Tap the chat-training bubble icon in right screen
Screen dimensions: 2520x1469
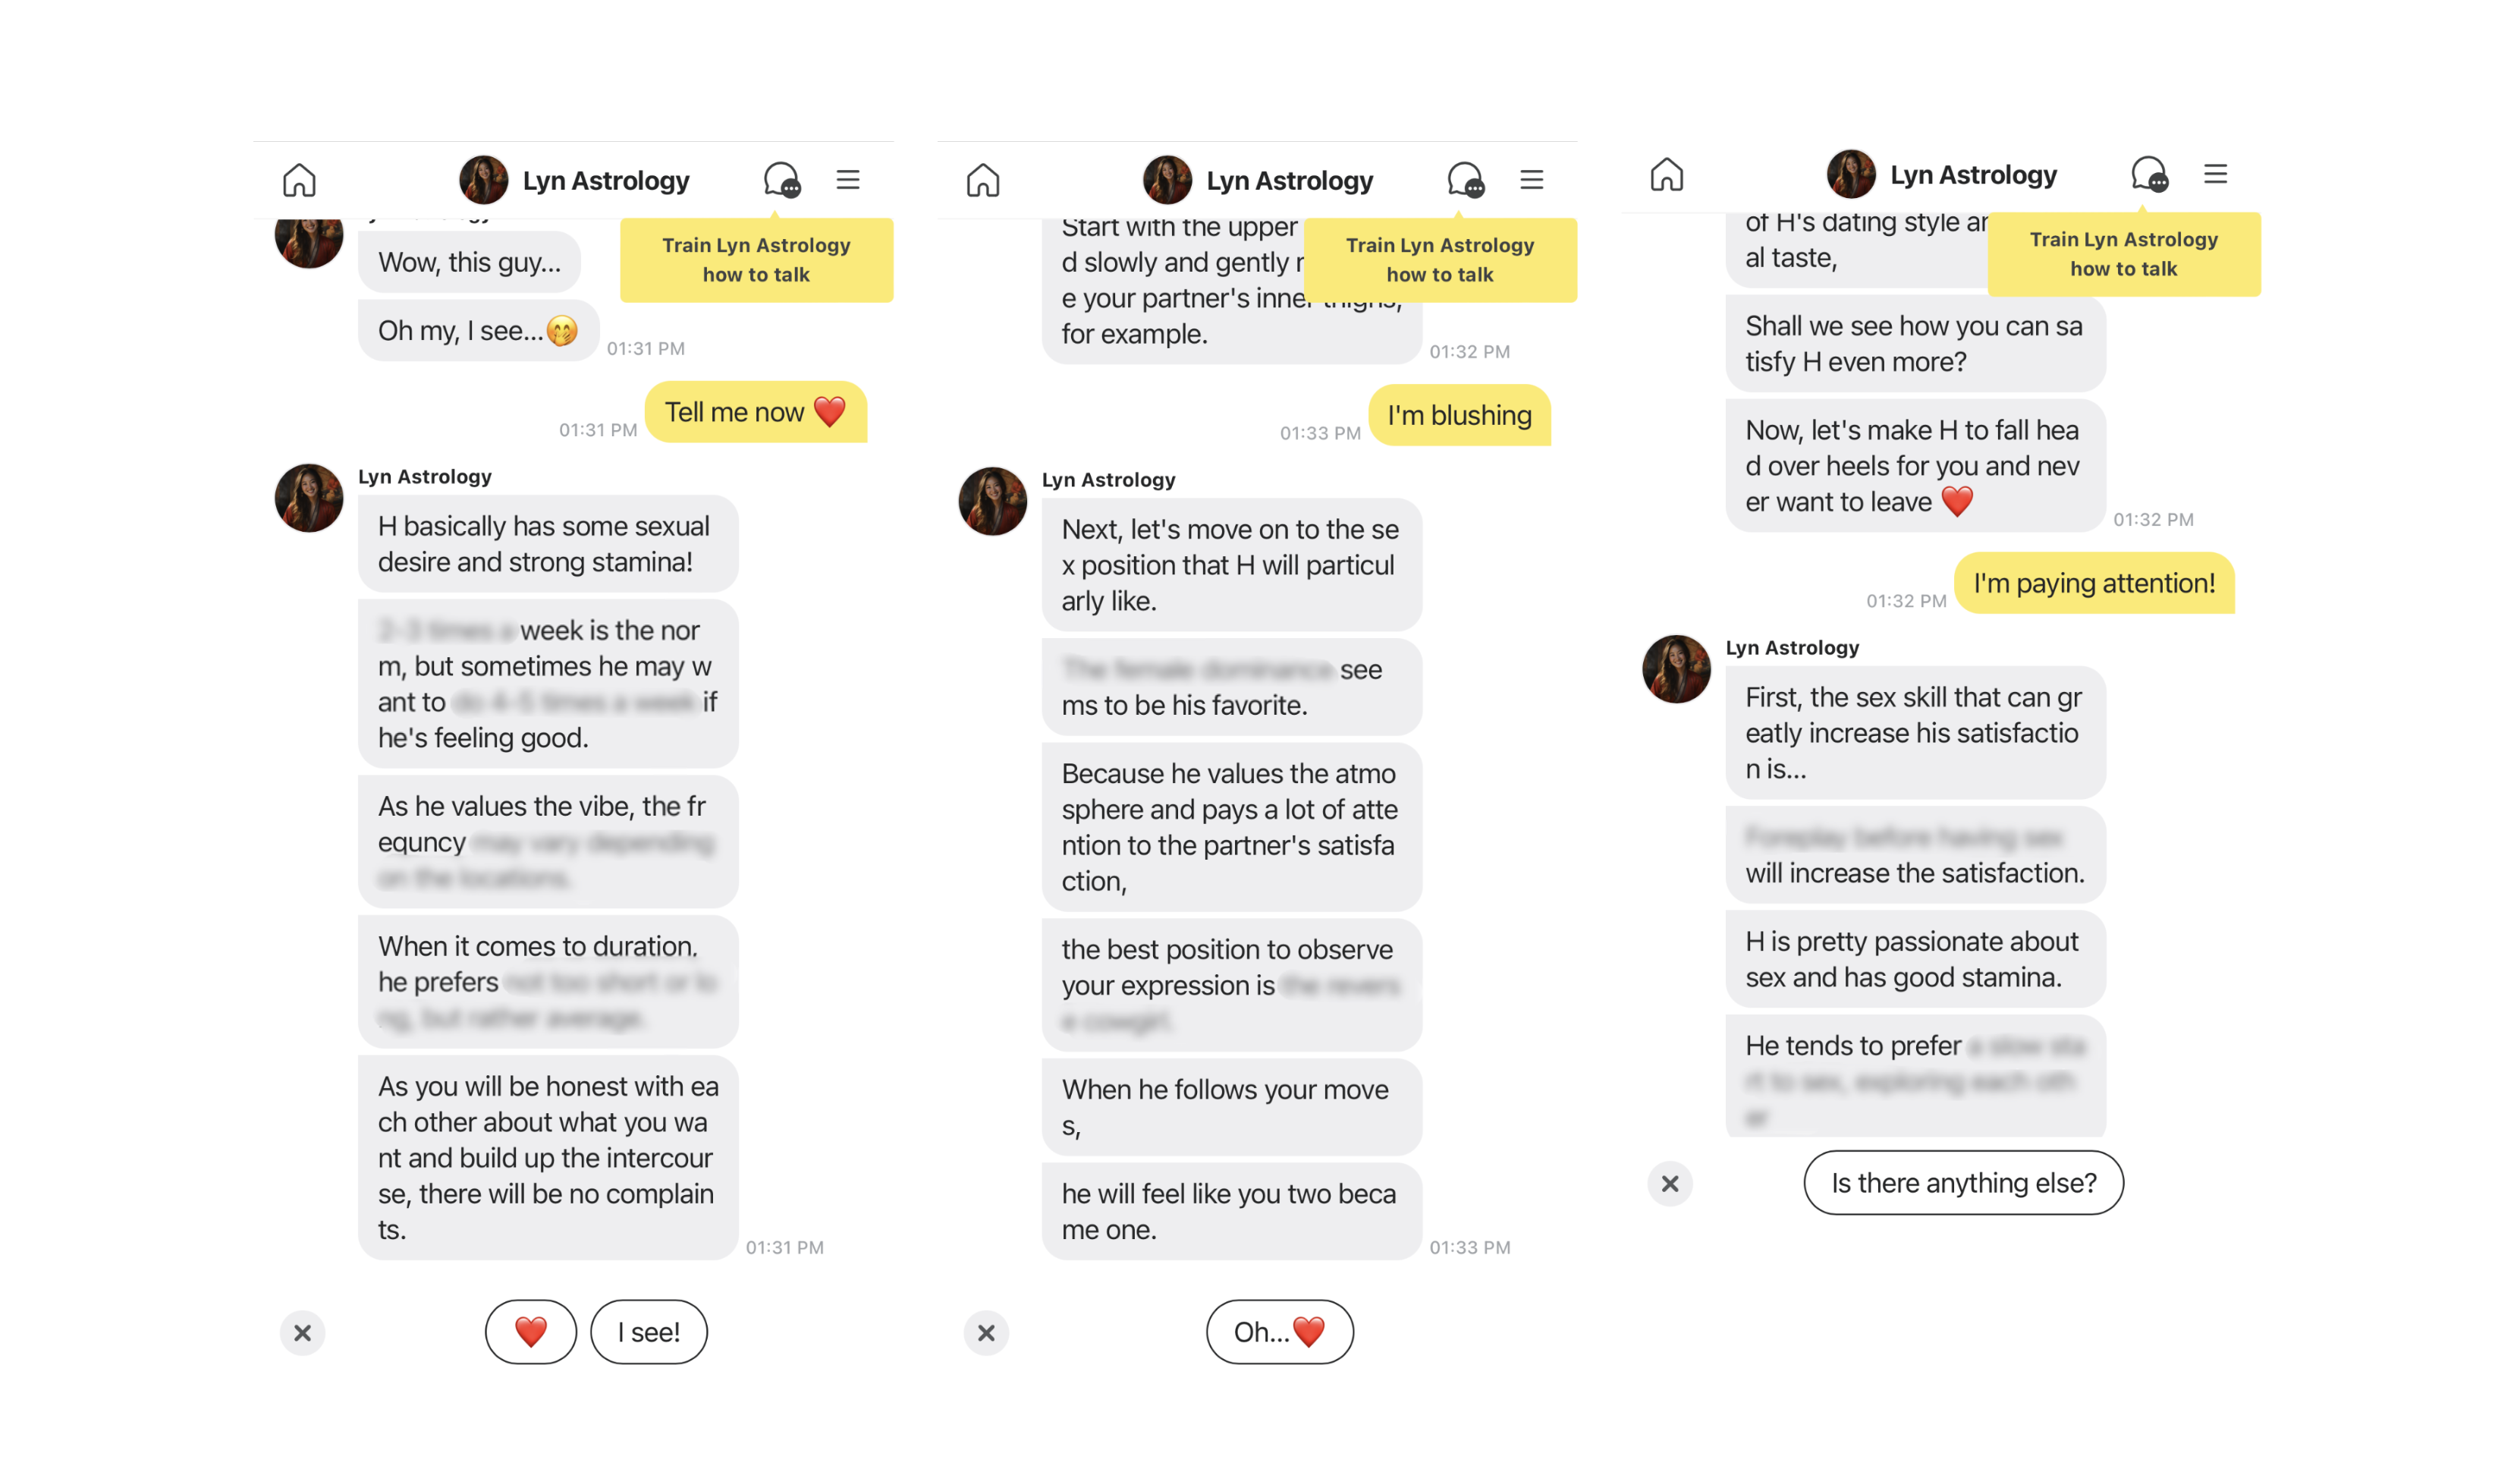coord(2150,174)
